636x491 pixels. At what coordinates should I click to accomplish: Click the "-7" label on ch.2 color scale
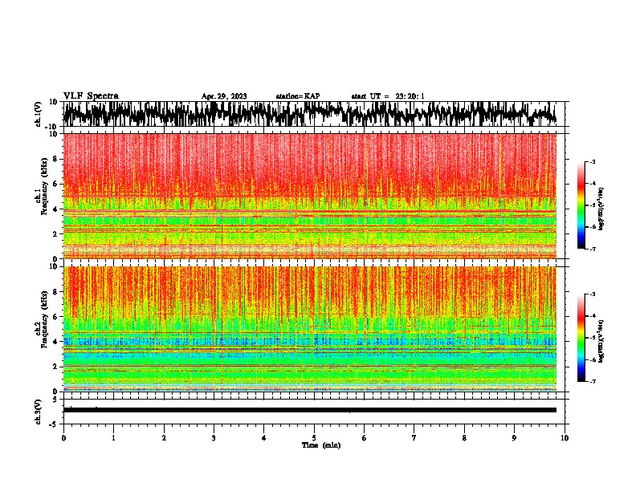[592, 382]
